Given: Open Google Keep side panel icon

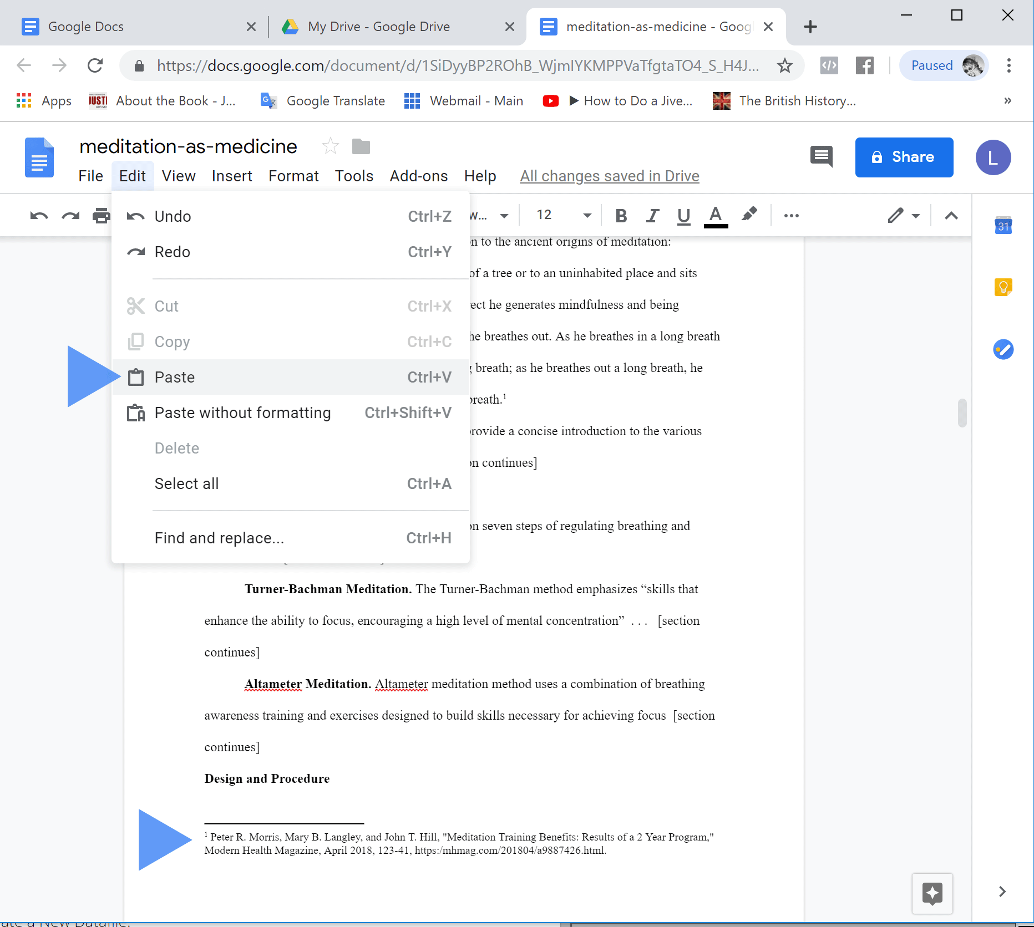Looking at the screenshot, I should click(x=1003, y=287).
